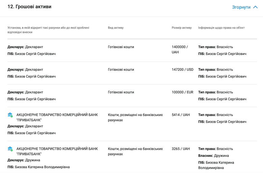Click "Готівкові кошти" in the EUR row
The width and height of the screenshot is (263, 173).
[121, 92]
